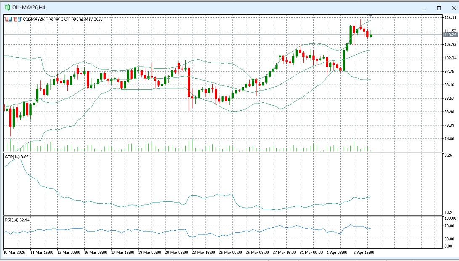Open the quotes list icon above the chart
459x261 pixels.
(8, 19)
